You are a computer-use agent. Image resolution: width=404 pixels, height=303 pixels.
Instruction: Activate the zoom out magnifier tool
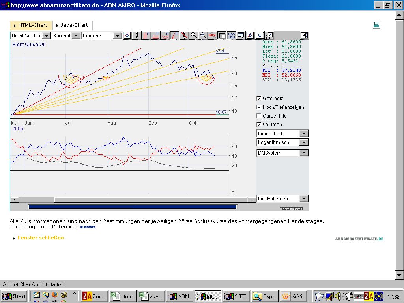click(202, 35)
